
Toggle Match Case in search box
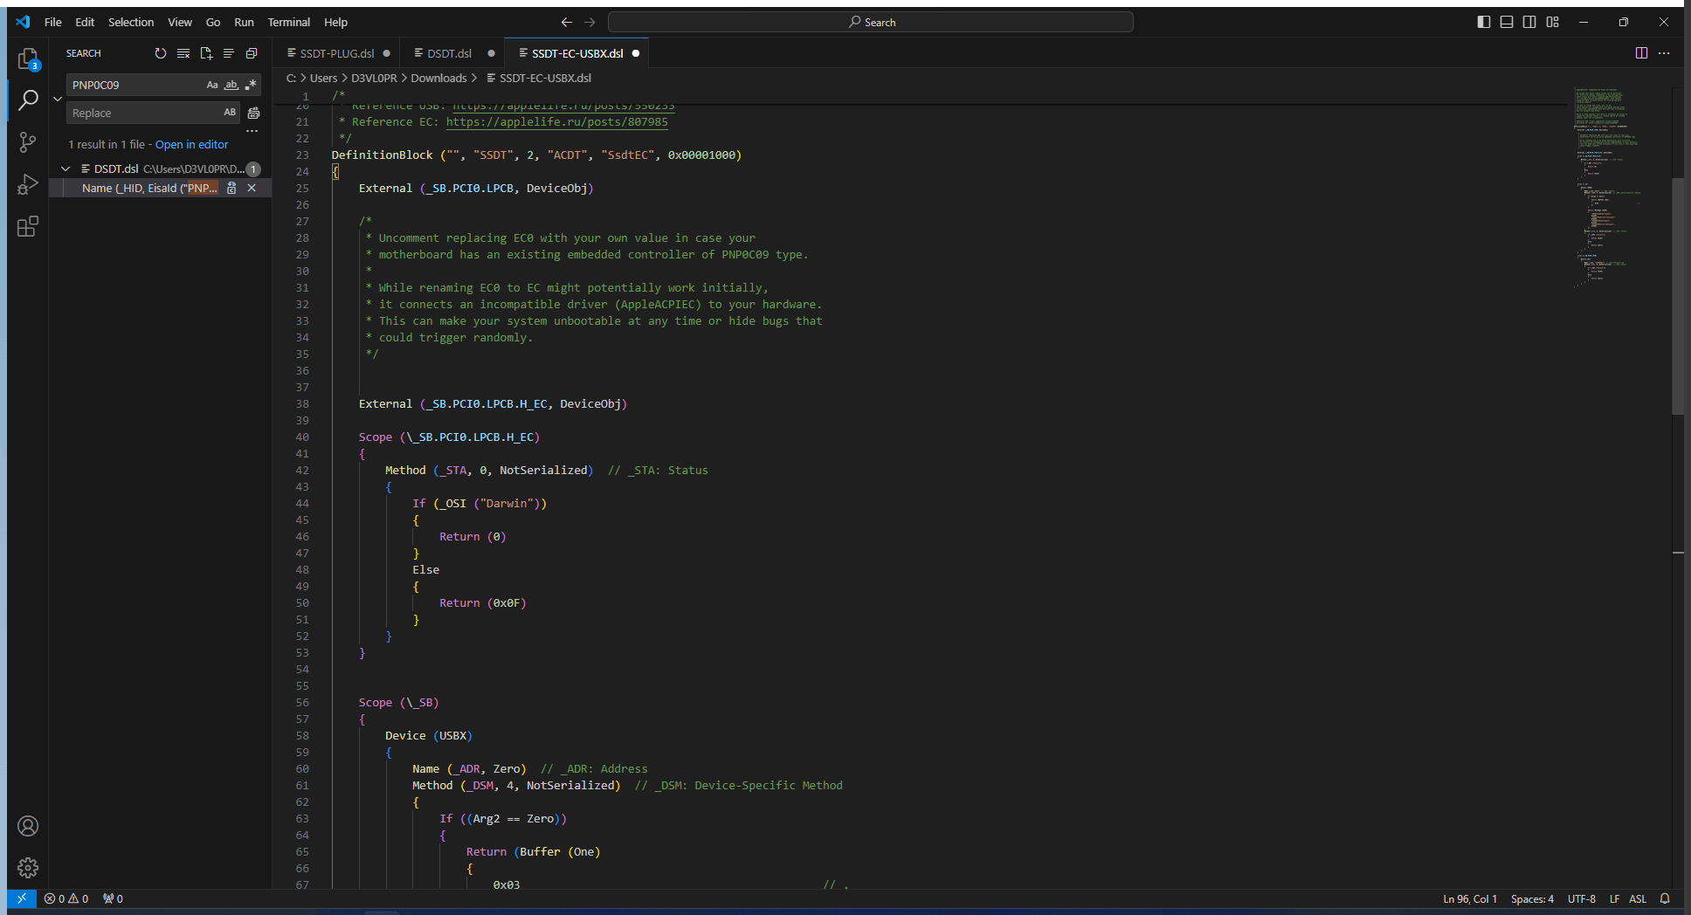point(212,85)
